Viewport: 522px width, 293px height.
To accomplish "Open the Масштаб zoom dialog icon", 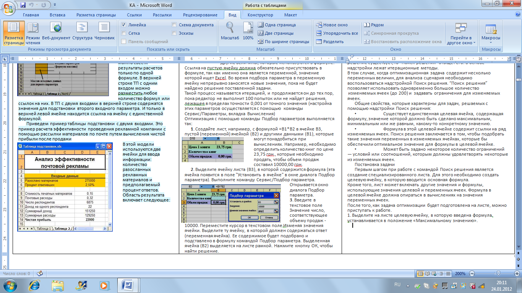I will click(x=230, y=31).
